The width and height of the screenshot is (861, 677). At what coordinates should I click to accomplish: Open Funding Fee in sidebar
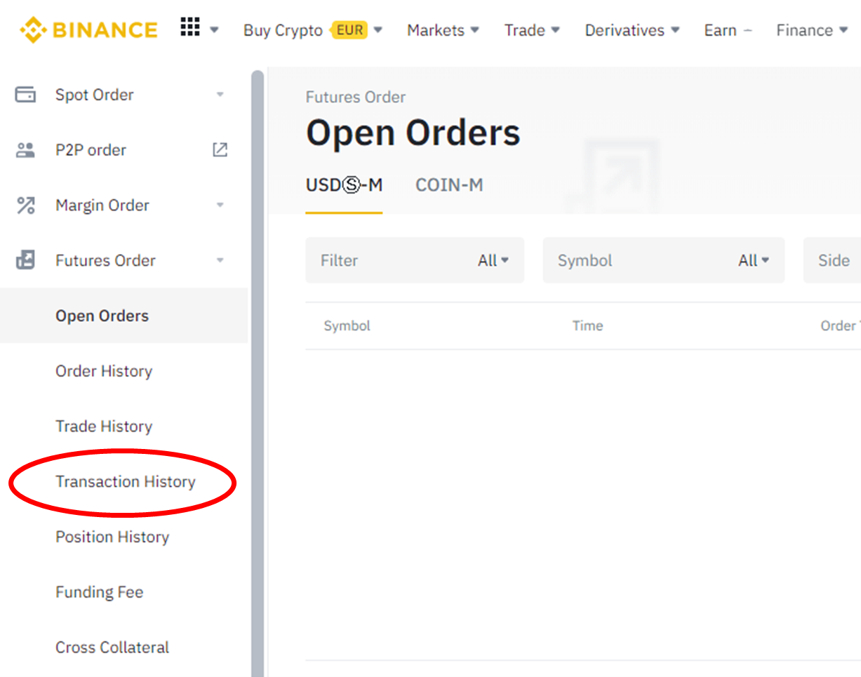point(100,592)
